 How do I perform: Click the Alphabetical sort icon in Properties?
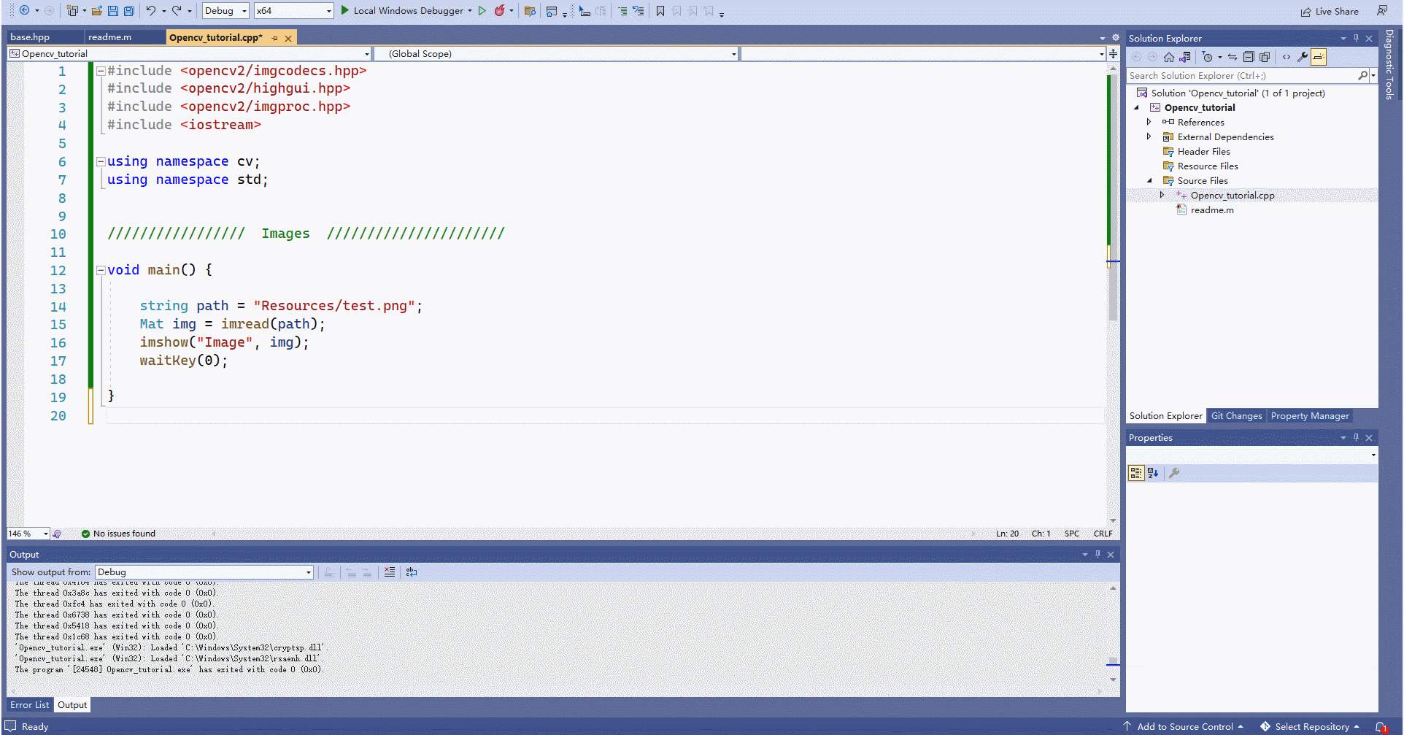click(x=1153, y=473)
